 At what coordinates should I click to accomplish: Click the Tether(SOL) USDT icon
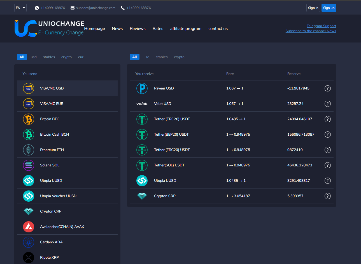[x=142, y=165]
